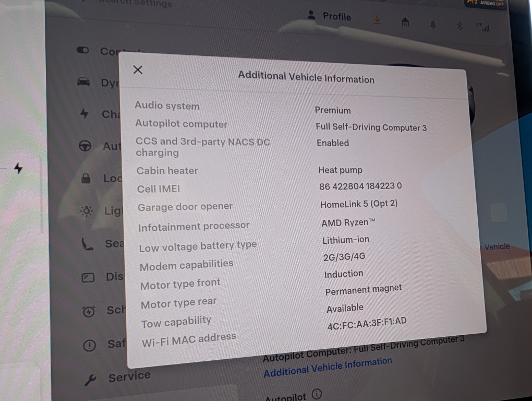Image resolution: width=532 pixels, height=401 pixels.
Task: Tap the notifications bell icon
Action: tap(433, 24)
